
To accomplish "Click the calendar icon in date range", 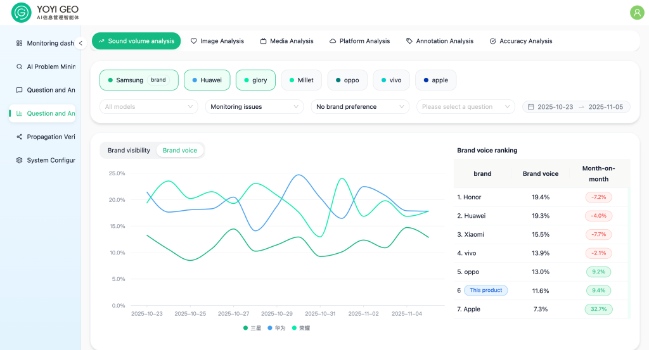I will tap(530, 107).
